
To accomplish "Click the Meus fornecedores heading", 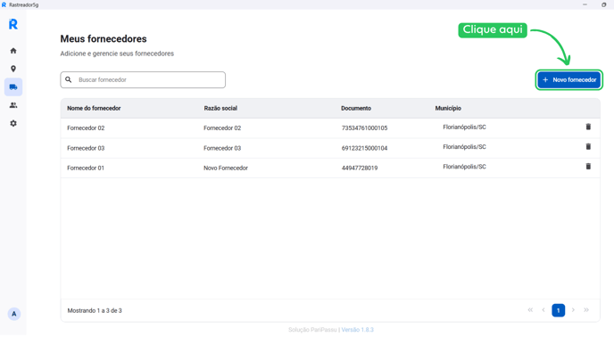I will tap(104, 38).
